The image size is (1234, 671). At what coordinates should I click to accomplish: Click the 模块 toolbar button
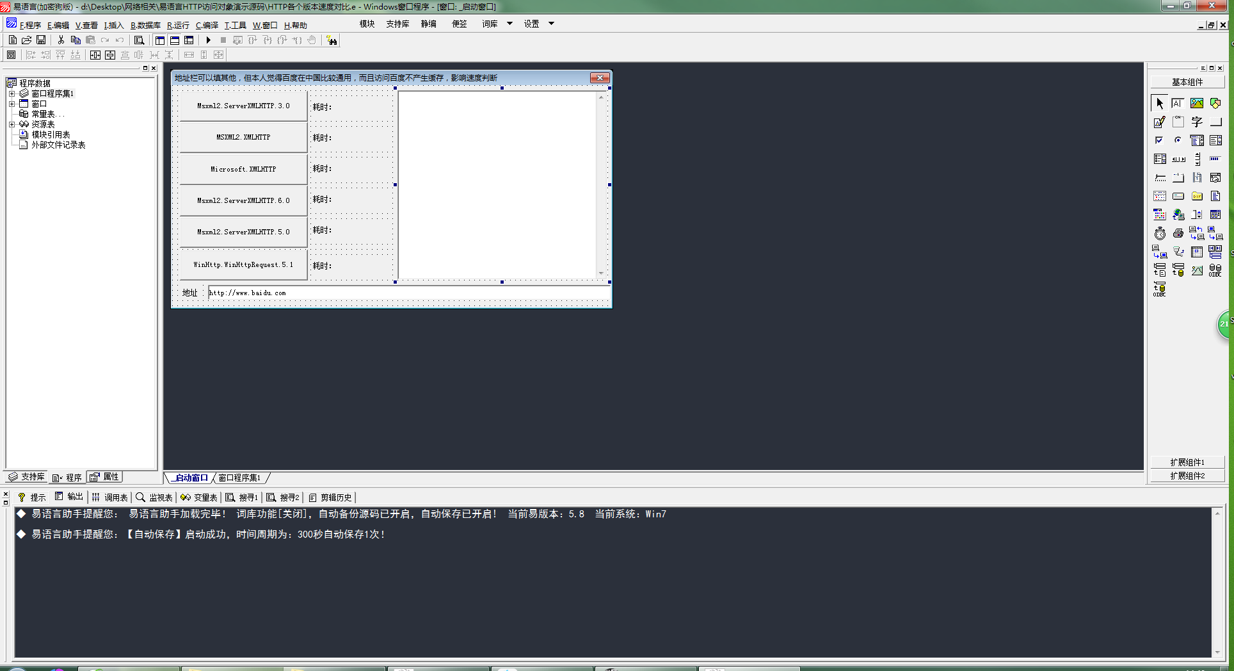coord(367,24)
